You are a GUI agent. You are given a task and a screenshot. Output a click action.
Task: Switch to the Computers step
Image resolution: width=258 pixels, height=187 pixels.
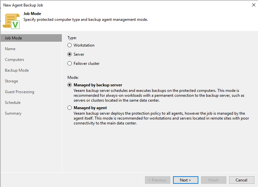click(15, 60)
